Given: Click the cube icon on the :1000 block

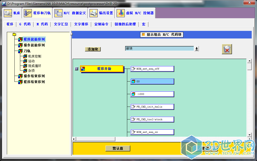Looking at the screenshot, I should coord(133,94).
